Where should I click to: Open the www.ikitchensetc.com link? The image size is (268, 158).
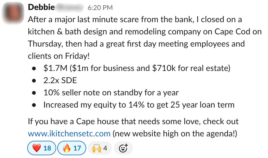69,134
